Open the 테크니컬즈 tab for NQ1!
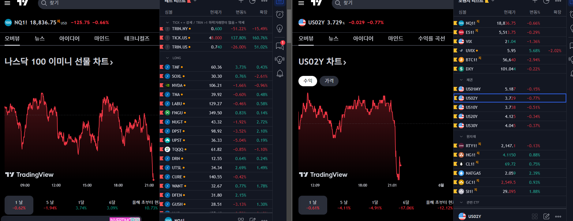This screenshot has width=573, height=221. (137, 38)
